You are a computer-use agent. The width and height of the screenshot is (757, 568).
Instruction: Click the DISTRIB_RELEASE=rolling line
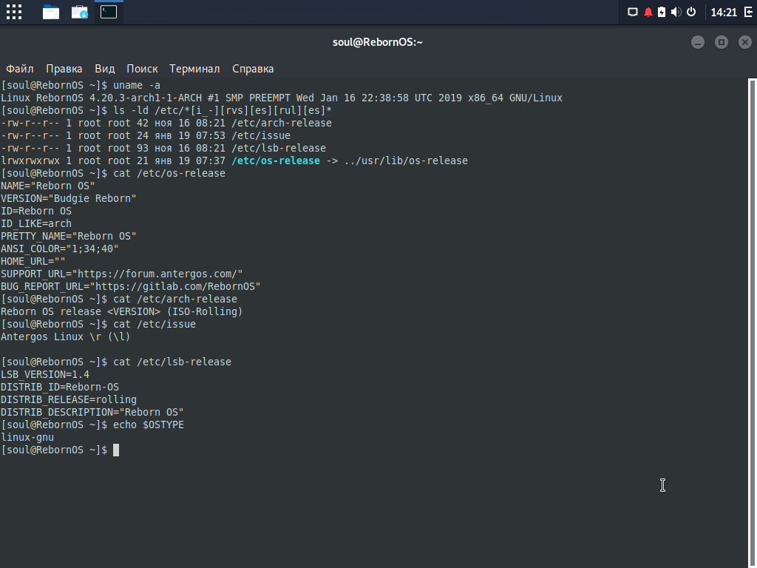(69, 399)
